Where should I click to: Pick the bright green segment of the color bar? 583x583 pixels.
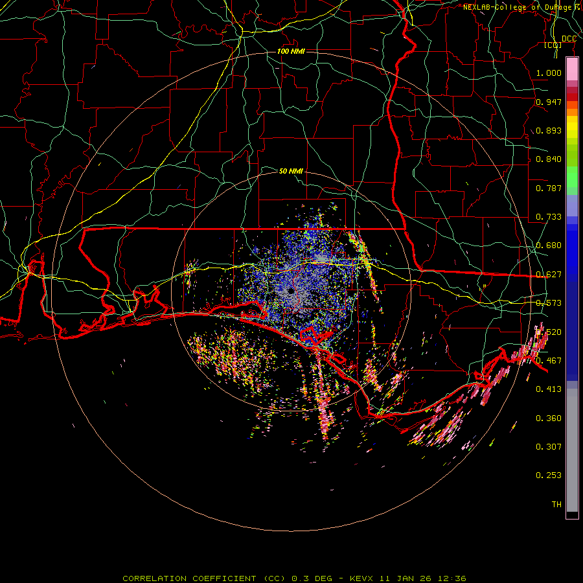point(572,177)
